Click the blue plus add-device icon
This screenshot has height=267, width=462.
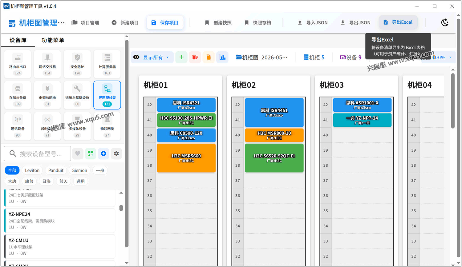point(103,153)
